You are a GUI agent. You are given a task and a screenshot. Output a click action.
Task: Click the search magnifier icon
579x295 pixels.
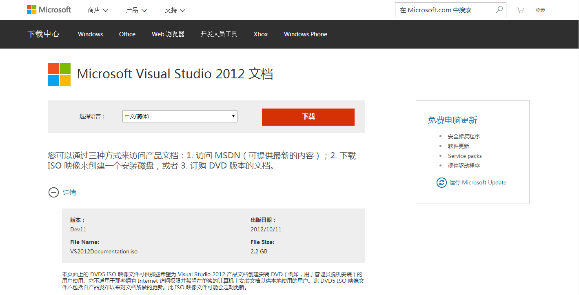[499, 10]
